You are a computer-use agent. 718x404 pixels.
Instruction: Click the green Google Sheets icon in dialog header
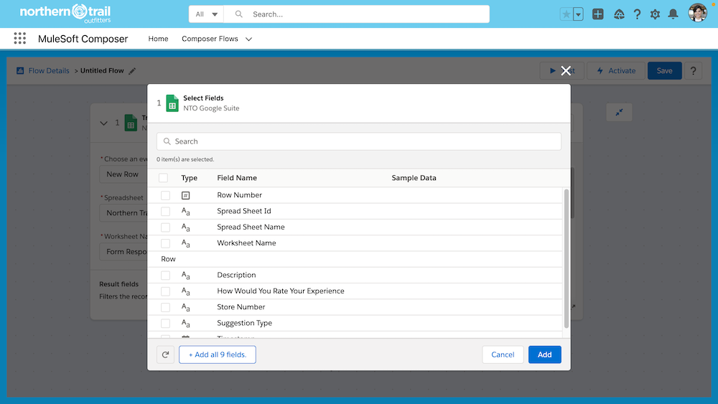(x=172, y=103)
